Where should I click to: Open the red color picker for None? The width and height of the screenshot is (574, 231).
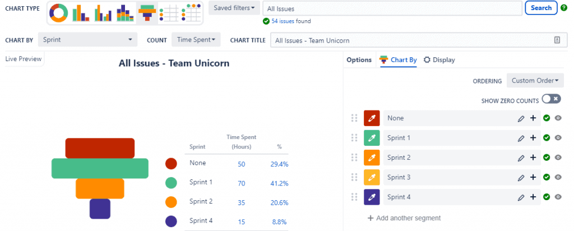click(x=372, y=118)
